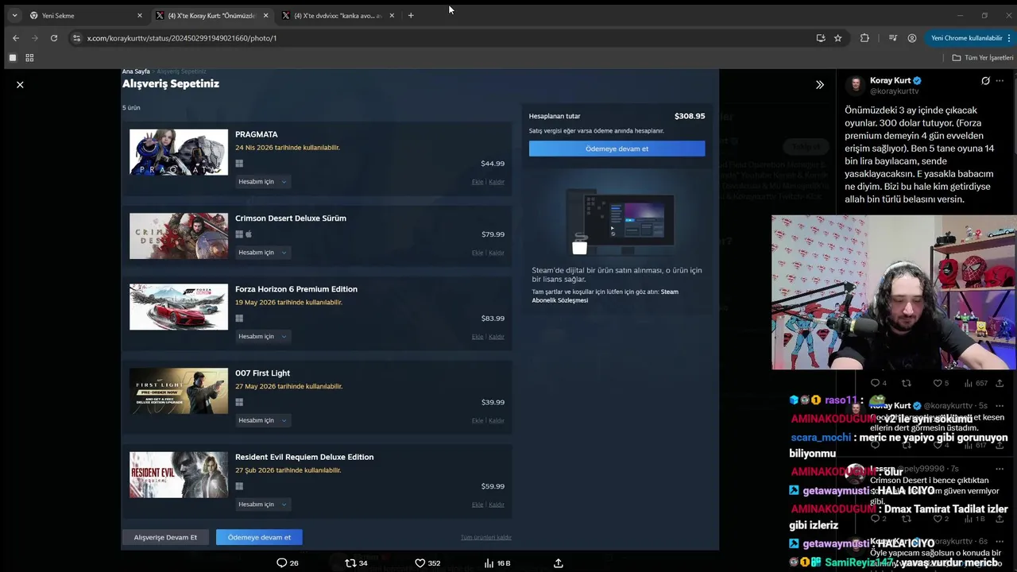
Task: Open Koray Kurt's profile avatar
Action: pos(855,86)
